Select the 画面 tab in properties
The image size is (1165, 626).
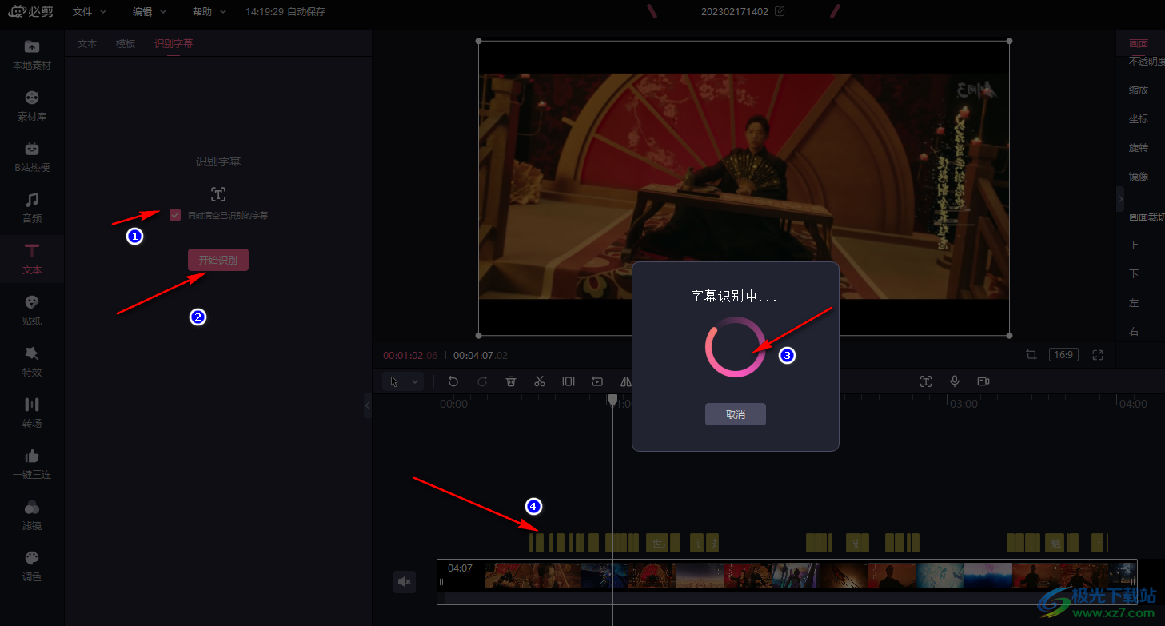click(x=1139, y=44)
